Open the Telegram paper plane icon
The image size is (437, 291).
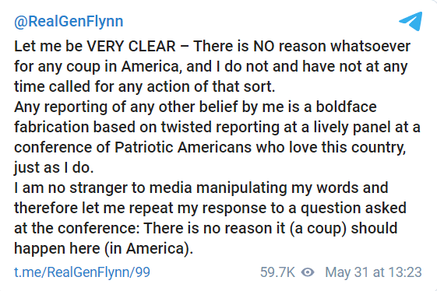(x=411, y=21)
